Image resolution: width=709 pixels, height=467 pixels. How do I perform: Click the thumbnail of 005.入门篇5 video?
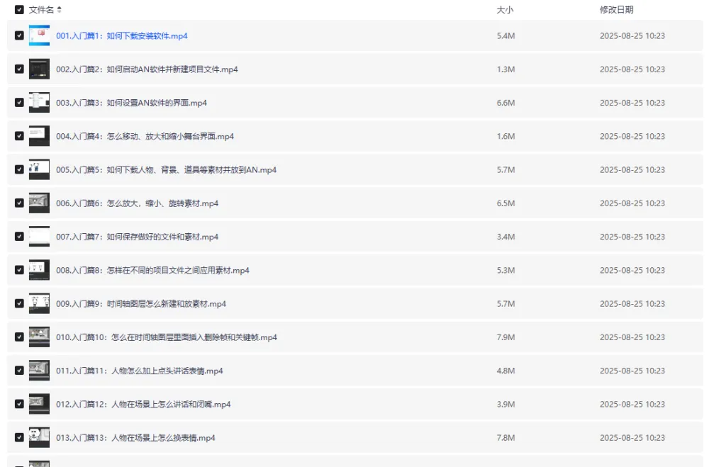click(38, 169)
